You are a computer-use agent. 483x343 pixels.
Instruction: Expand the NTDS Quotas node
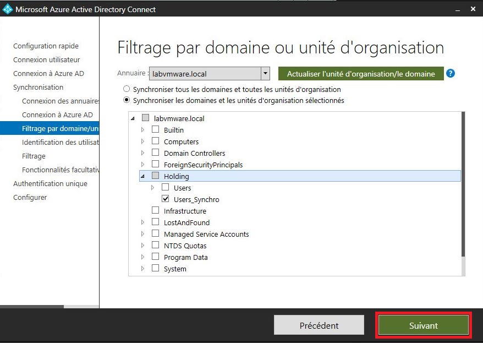pos(142,246)
